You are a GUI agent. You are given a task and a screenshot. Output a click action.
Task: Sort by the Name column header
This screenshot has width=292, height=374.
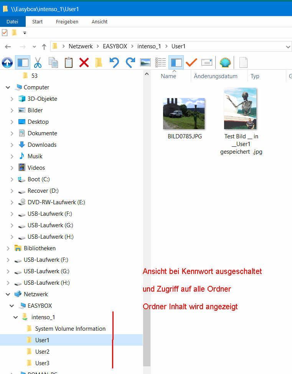[x=168, y=76]
